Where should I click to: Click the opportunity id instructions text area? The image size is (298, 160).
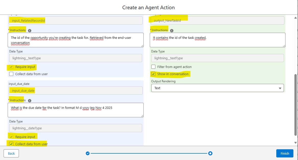pos(75,40)
